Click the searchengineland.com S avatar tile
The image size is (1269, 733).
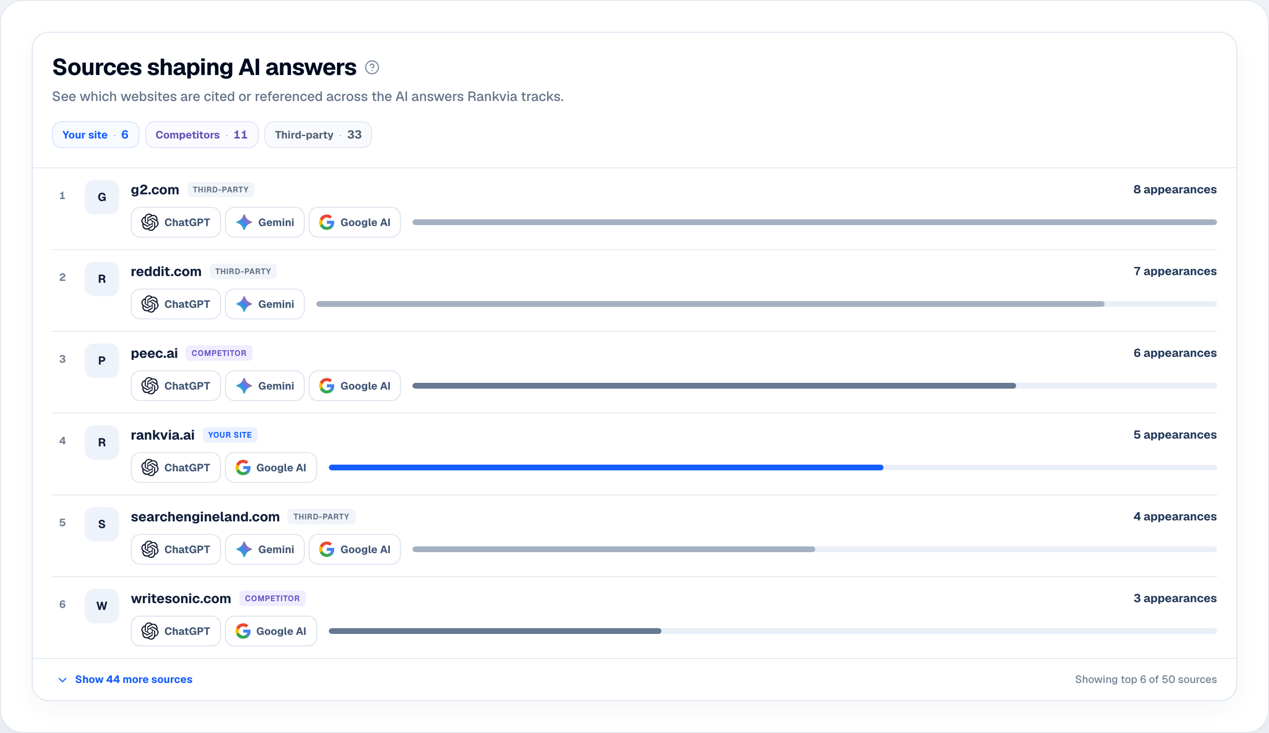pos(101,525)
